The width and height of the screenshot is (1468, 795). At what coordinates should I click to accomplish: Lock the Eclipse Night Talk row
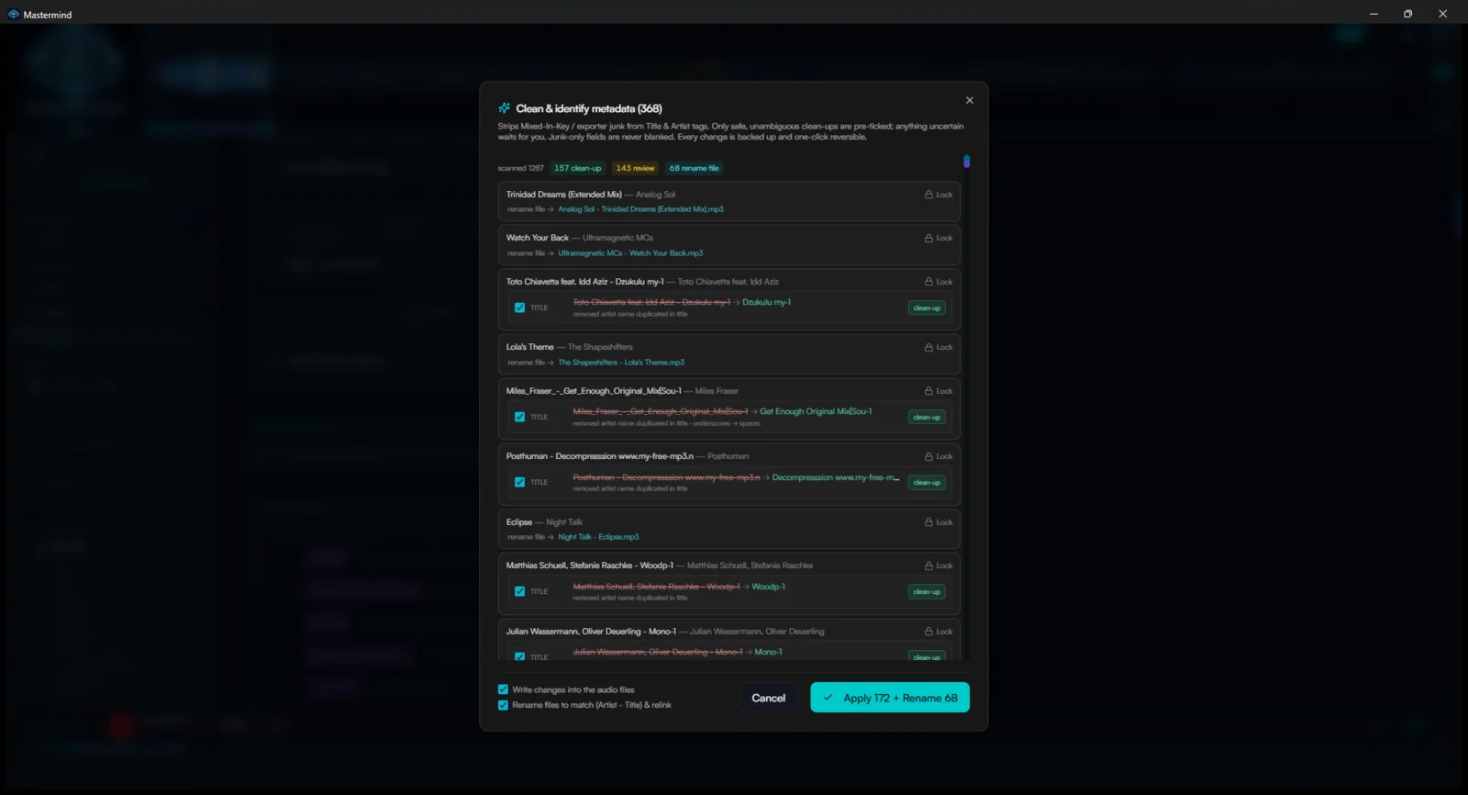(x=939, y=522)
